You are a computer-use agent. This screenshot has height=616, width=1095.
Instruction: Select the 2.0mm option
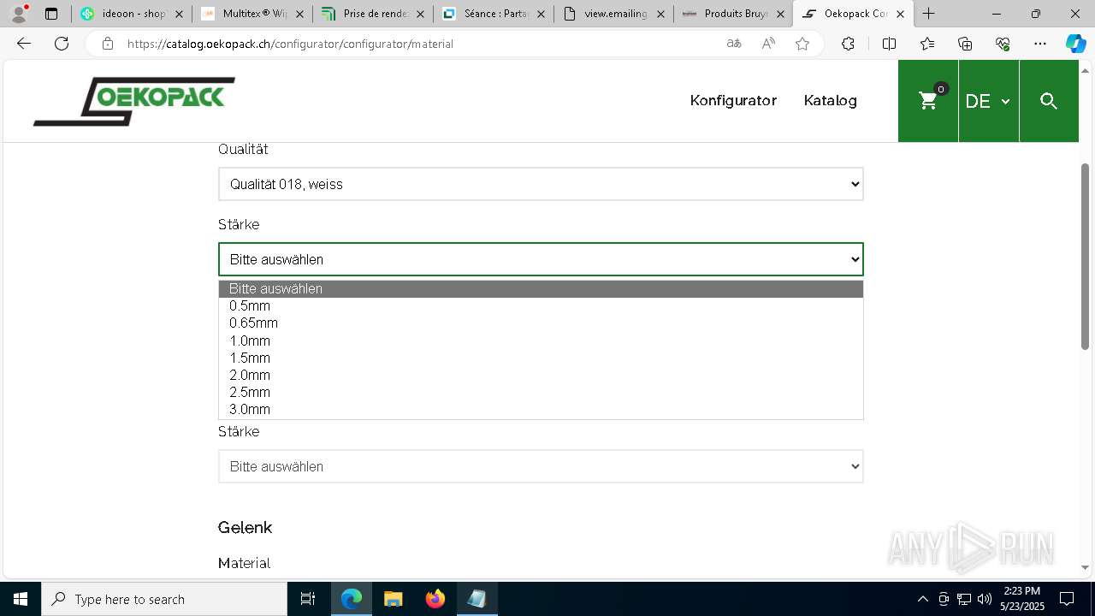click(541, 375)
